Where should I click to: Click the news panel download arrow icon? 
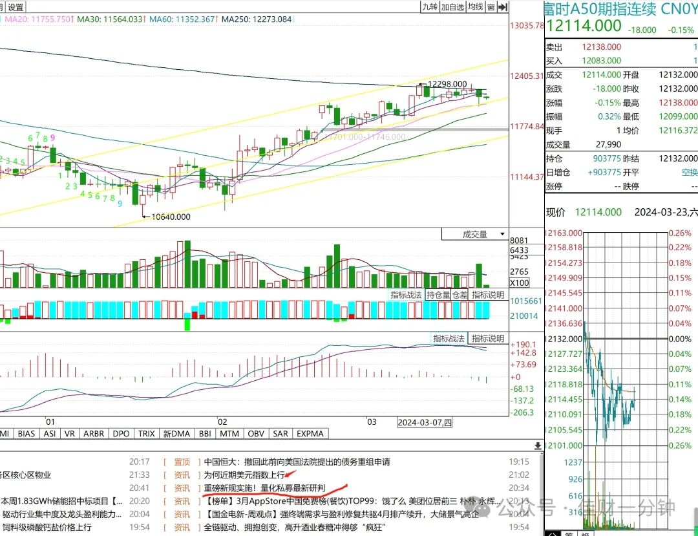pyautogui.click(x=538, y=445)
